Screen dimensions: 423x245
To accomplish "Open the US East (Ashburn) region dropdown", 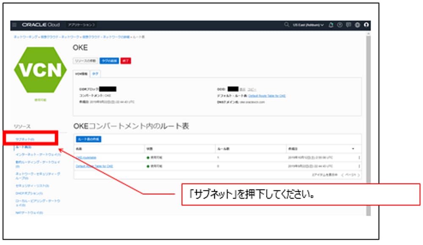I will (x=309, y=25).
